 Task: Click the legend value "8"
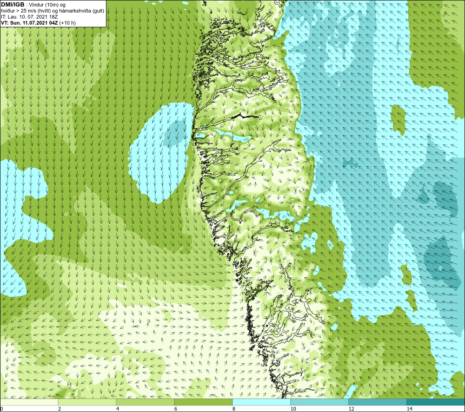click(234, 409)
